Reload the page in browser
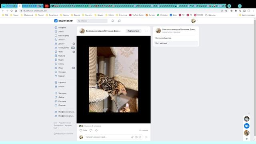This screenshot has height=144, width=256. [x=12, y=11]
